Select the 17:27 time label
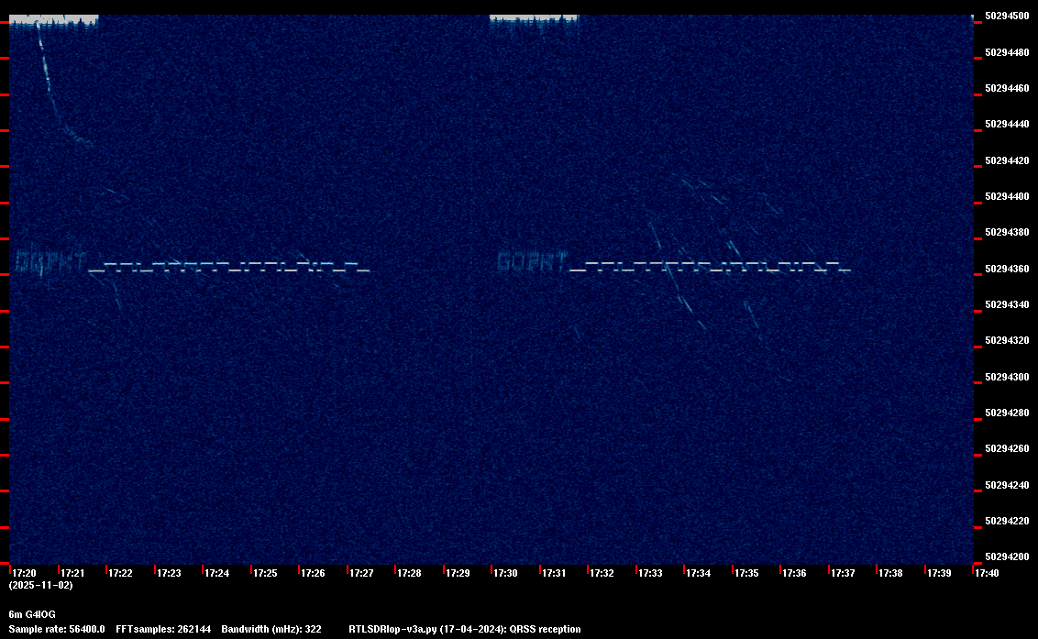The image size is (1038, 639). pyautogui.click(x=361, y=573)
